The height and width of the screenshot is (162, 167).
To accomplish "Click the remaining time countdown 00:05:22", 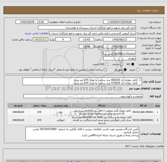I will pyautogui.click(x=41, y=40).
